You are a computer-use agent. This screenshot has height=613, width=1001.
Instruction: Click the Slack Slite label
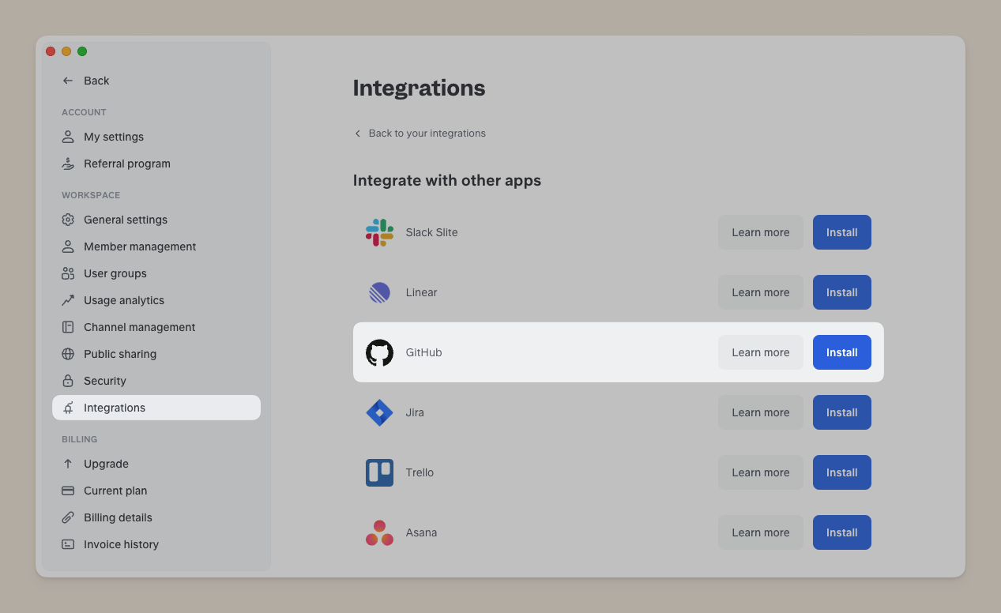click(431, 232)
